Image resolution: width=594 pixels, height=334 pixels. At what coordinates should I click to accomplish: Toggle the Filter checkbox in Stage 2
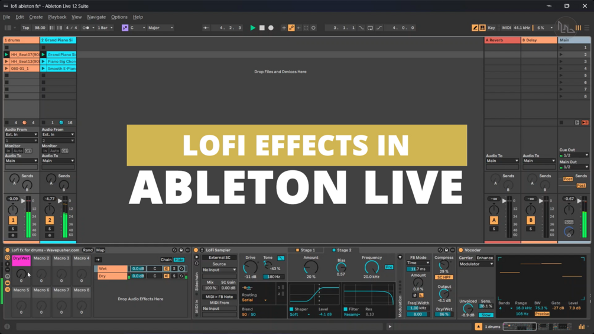(x=346, y=309)
